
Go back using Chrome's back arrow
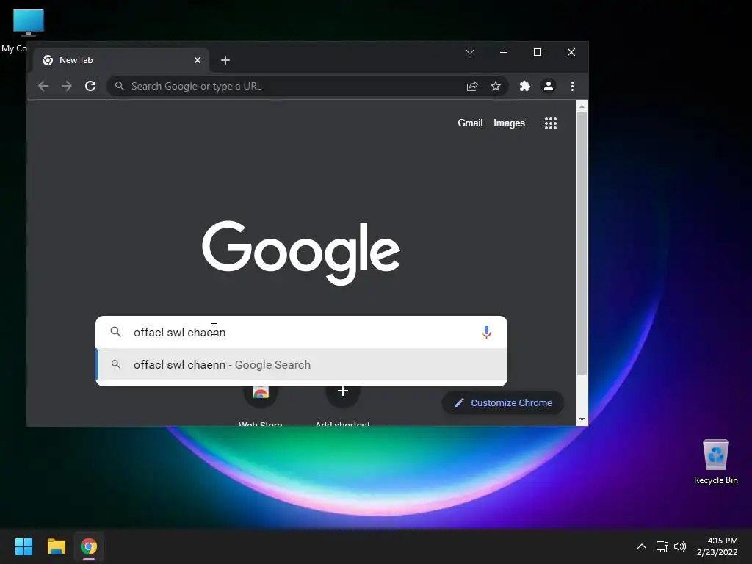pos(43,87)
